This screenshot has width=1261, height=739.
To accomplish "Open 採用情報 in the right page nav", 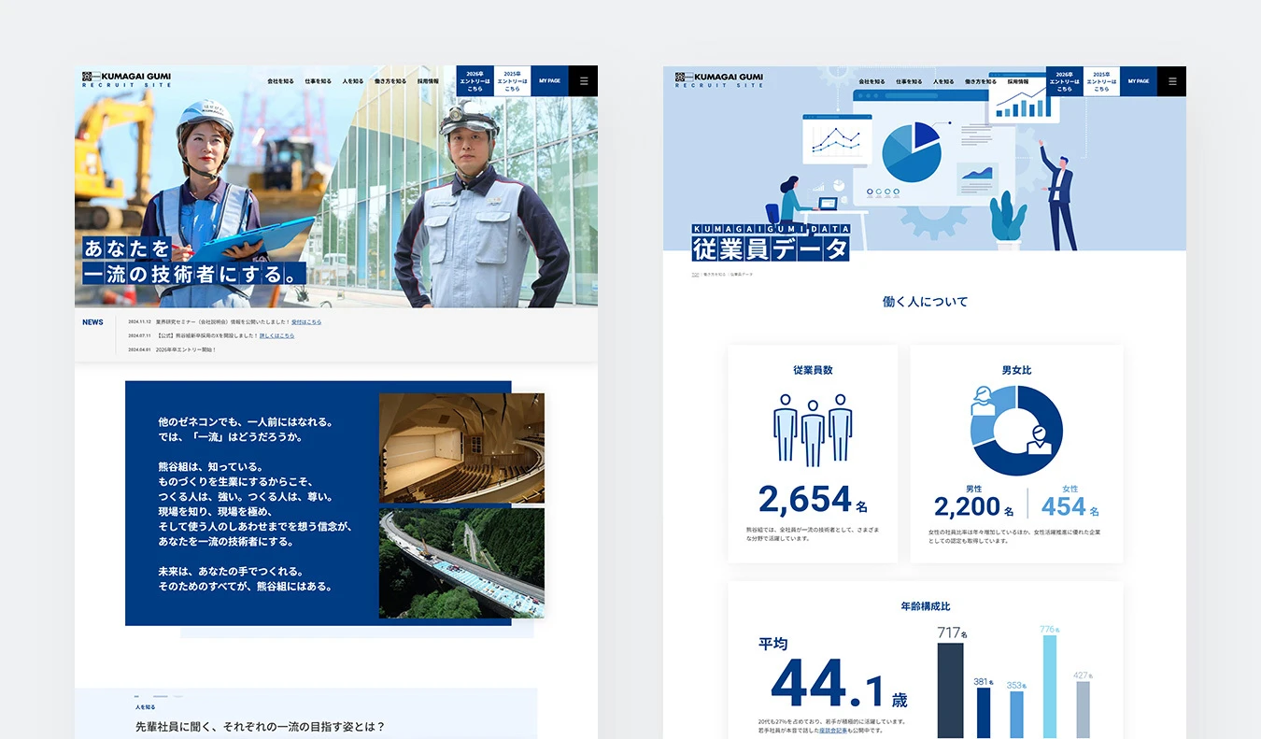I will click(1017, 81).
